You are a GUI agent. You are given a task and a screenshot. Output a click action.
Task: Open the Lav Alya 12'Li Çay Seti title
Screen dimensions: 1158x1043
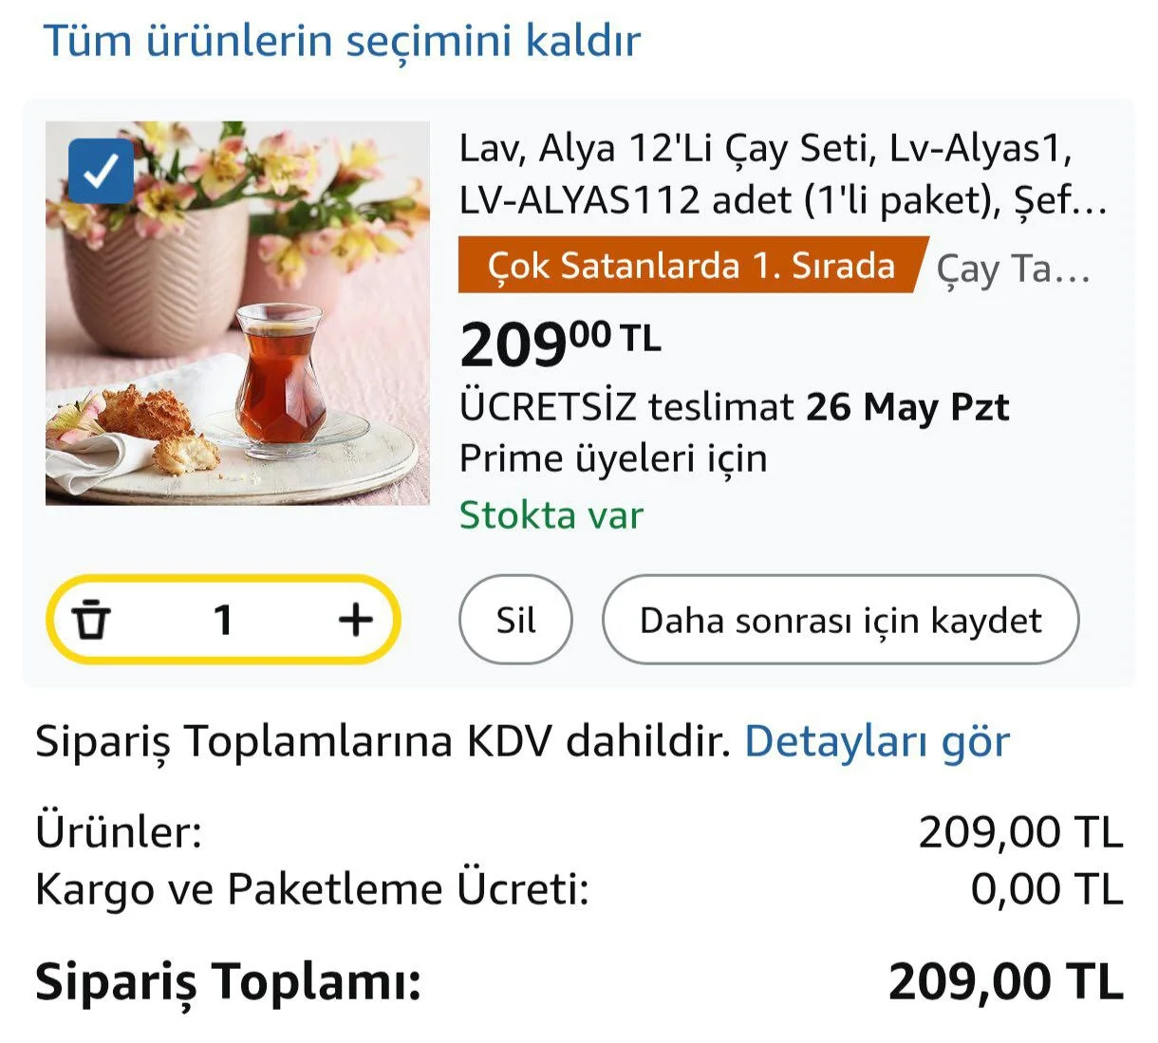[x=782, y=174]
